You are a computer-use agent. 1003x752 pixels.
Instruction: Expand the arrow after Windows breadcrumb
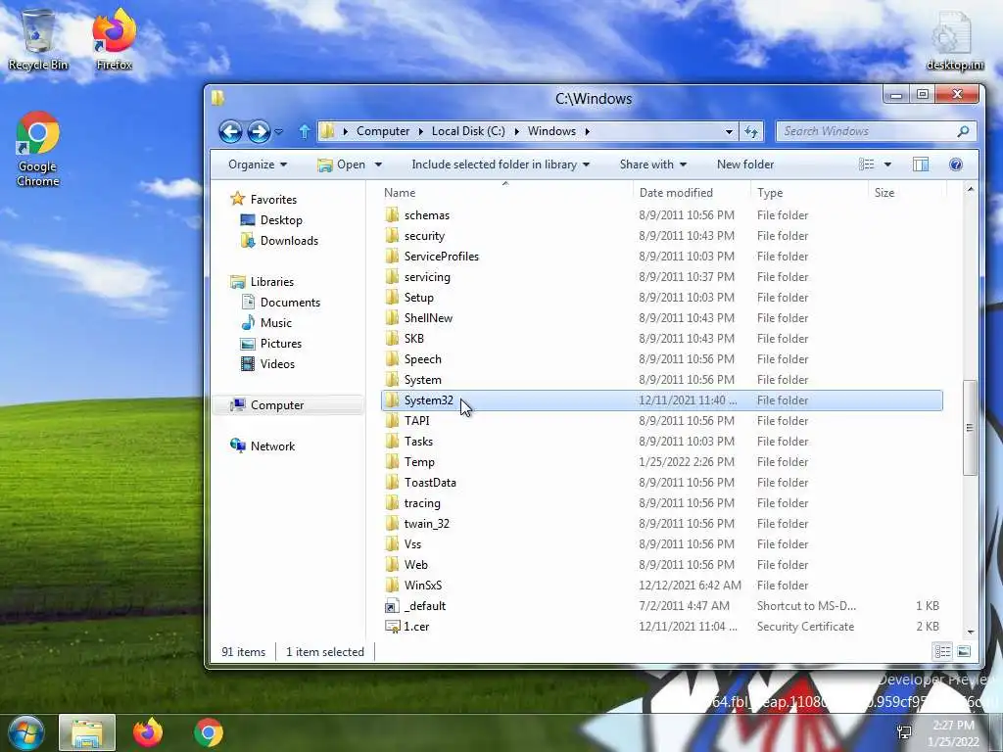click(587, 131)
